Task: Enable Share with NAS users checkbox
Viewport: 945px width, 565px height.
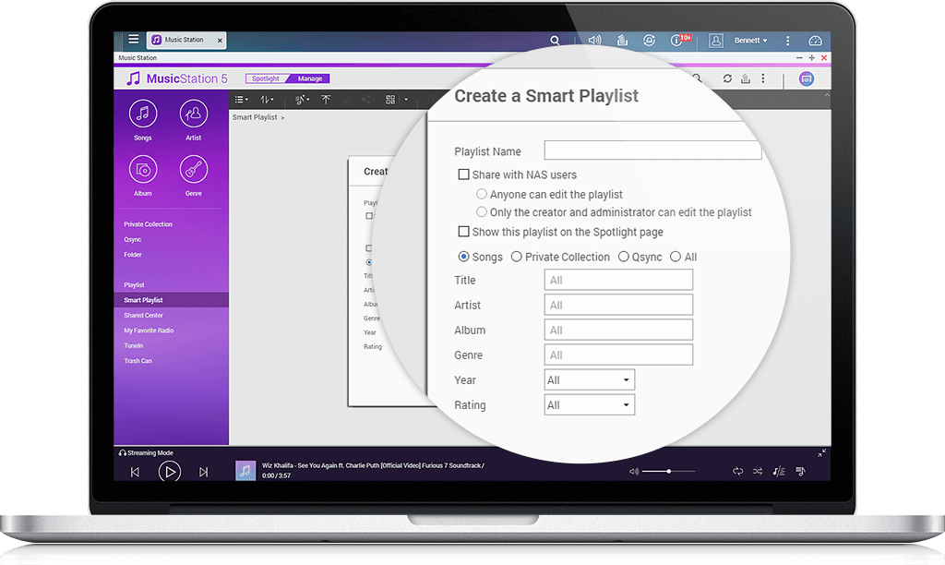Action: (x=463, y=174)
